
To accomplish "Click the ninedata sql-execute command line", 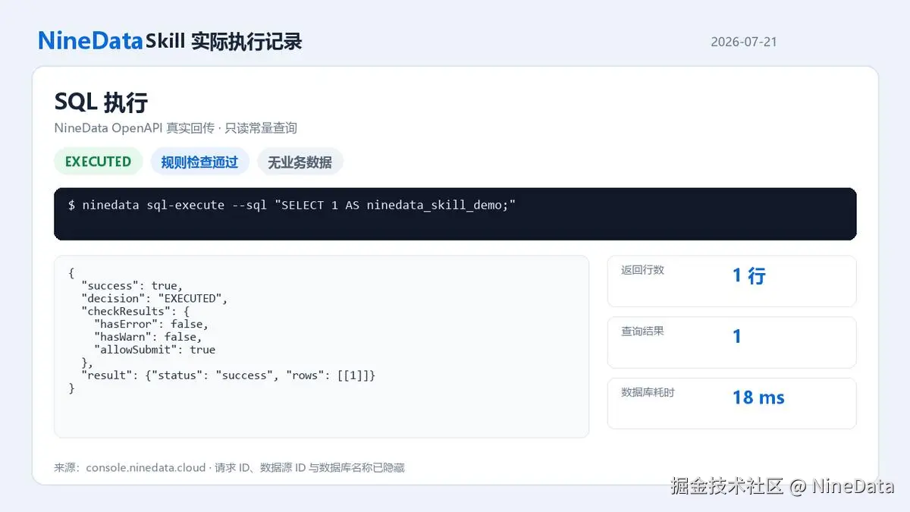I will 292,205.
